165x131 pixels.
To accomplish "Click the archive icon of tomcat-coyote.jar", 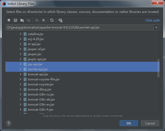I will pyautogui.click(x=25, y=84).
